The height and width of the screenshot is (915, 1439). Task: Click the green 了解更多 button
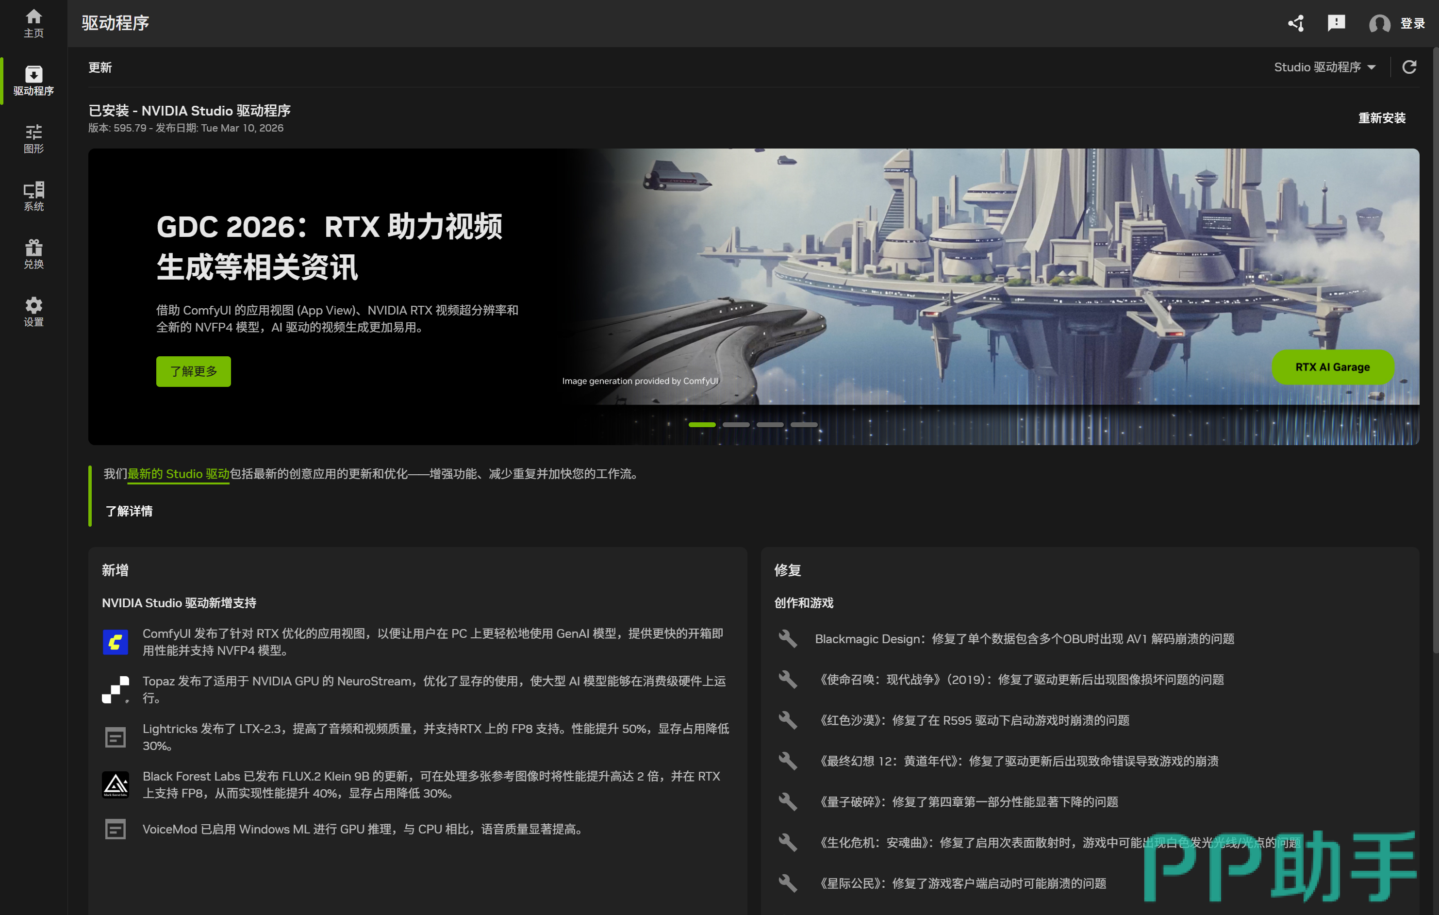pos(194,371)
